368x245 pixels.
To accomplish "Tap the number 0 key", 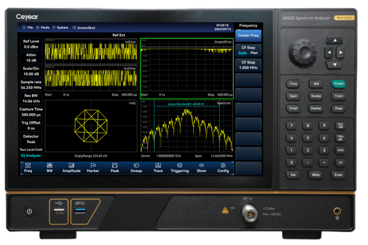I will (x=291, y=163).
